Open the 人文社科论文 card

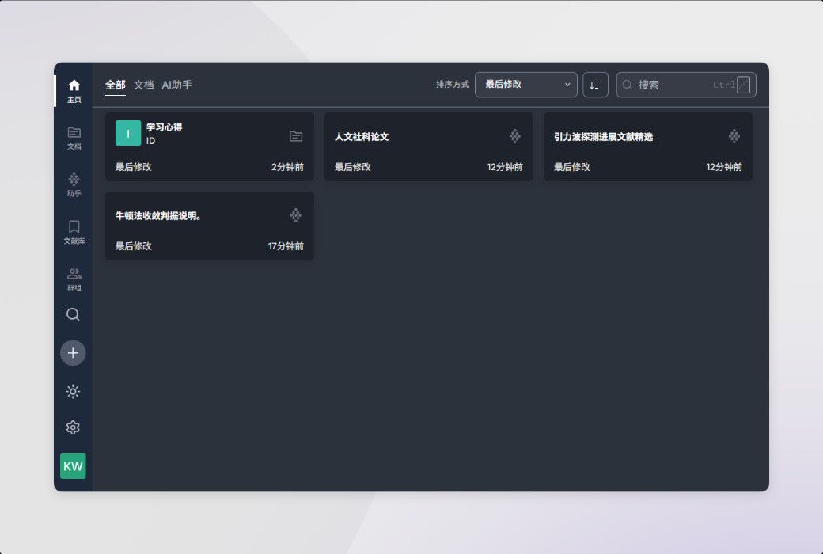point(429,147)
